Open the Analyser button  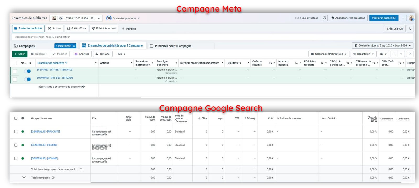coord(82,54)
